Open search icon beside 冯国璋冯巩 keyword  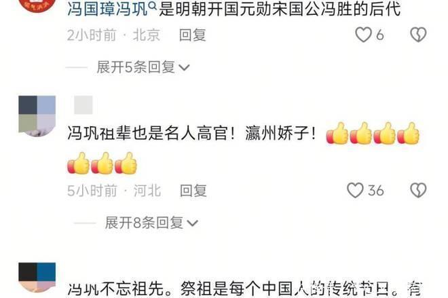(x=153, y=5)
